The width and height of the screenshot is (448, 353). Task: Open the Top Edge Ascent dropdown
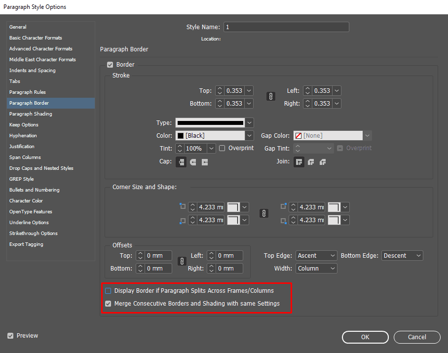click(x=316, y=256)
